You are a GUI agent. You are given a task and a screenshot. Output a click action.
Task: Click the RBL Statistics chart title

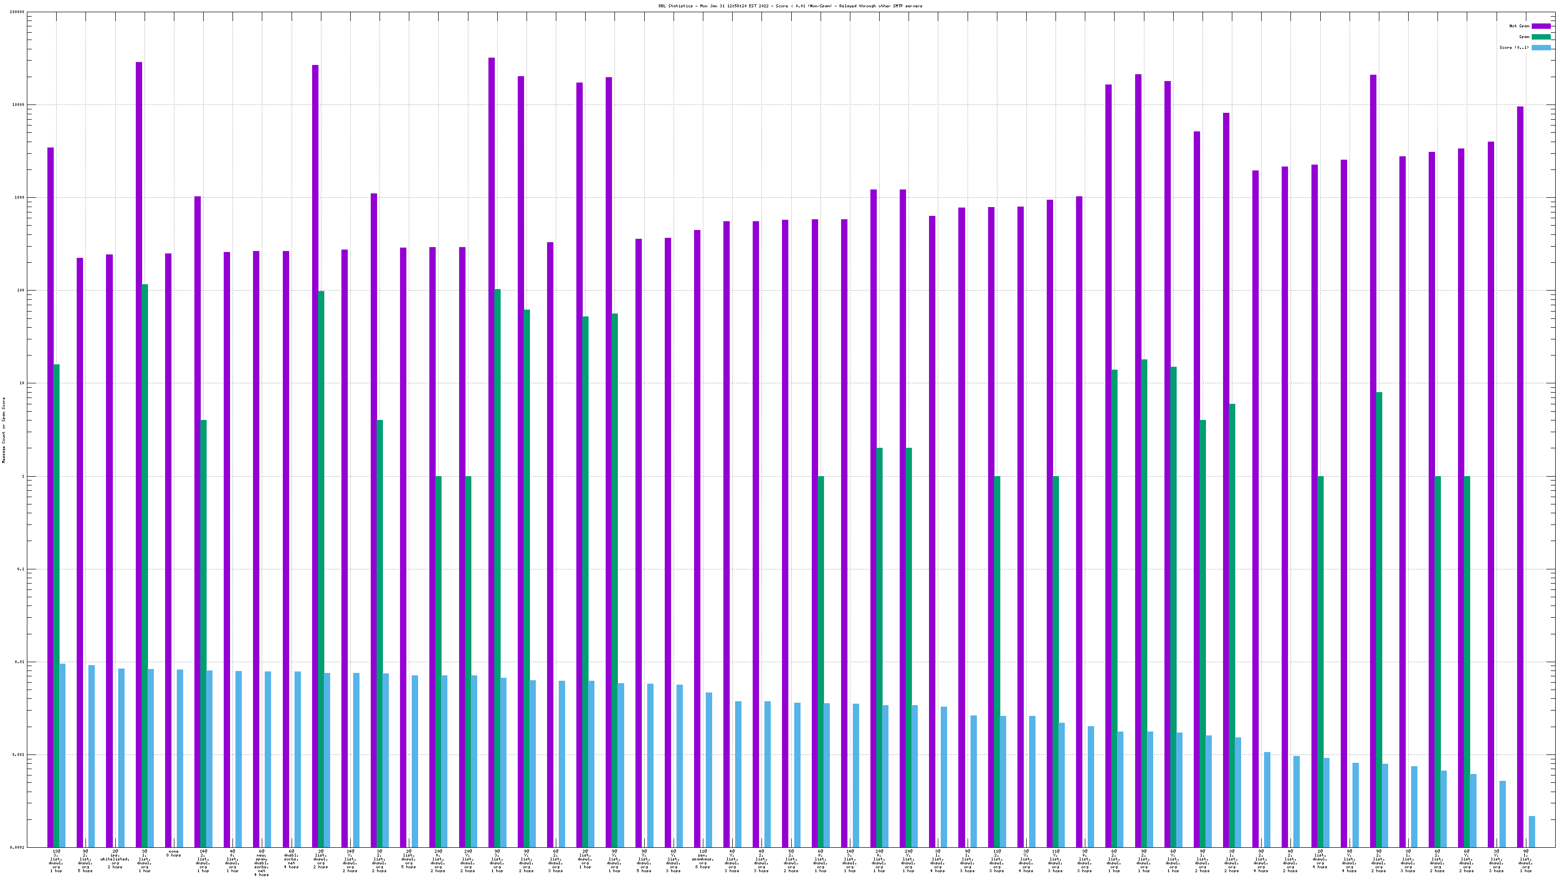tap(790, 6)
